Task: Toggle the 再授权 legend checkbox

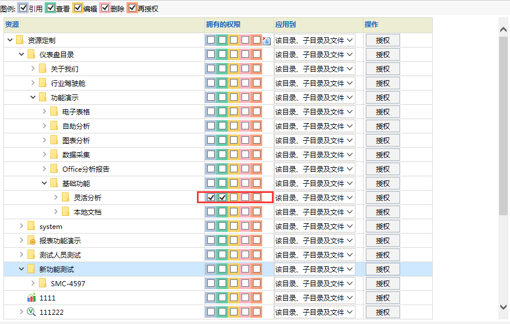Action: (132, 8)
